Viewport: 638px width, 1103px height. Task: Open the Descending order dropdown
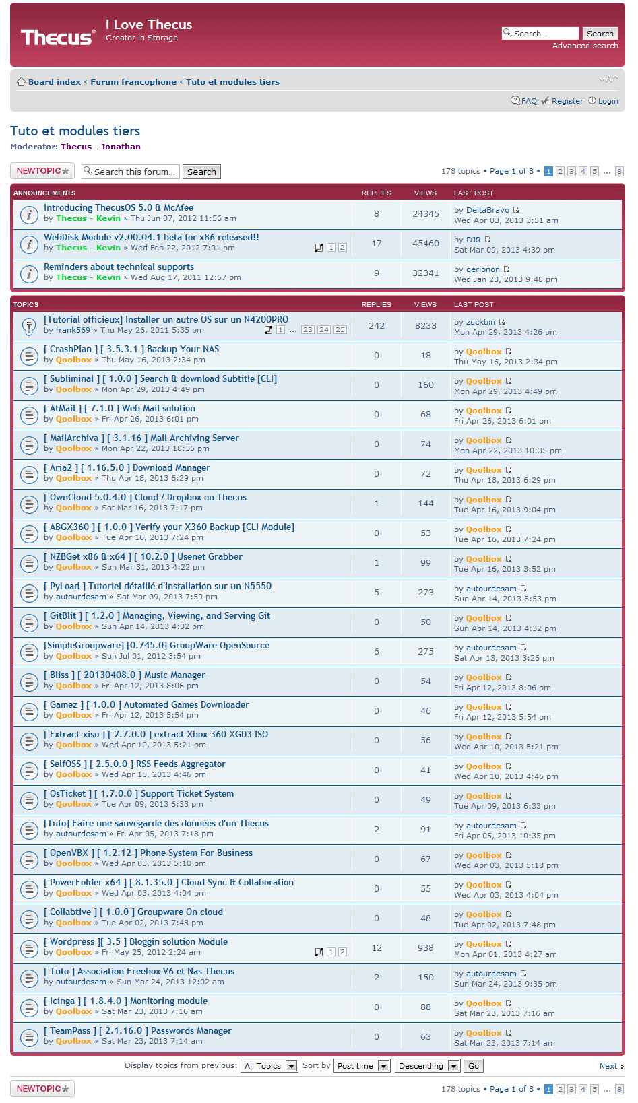coord(428,1066)
